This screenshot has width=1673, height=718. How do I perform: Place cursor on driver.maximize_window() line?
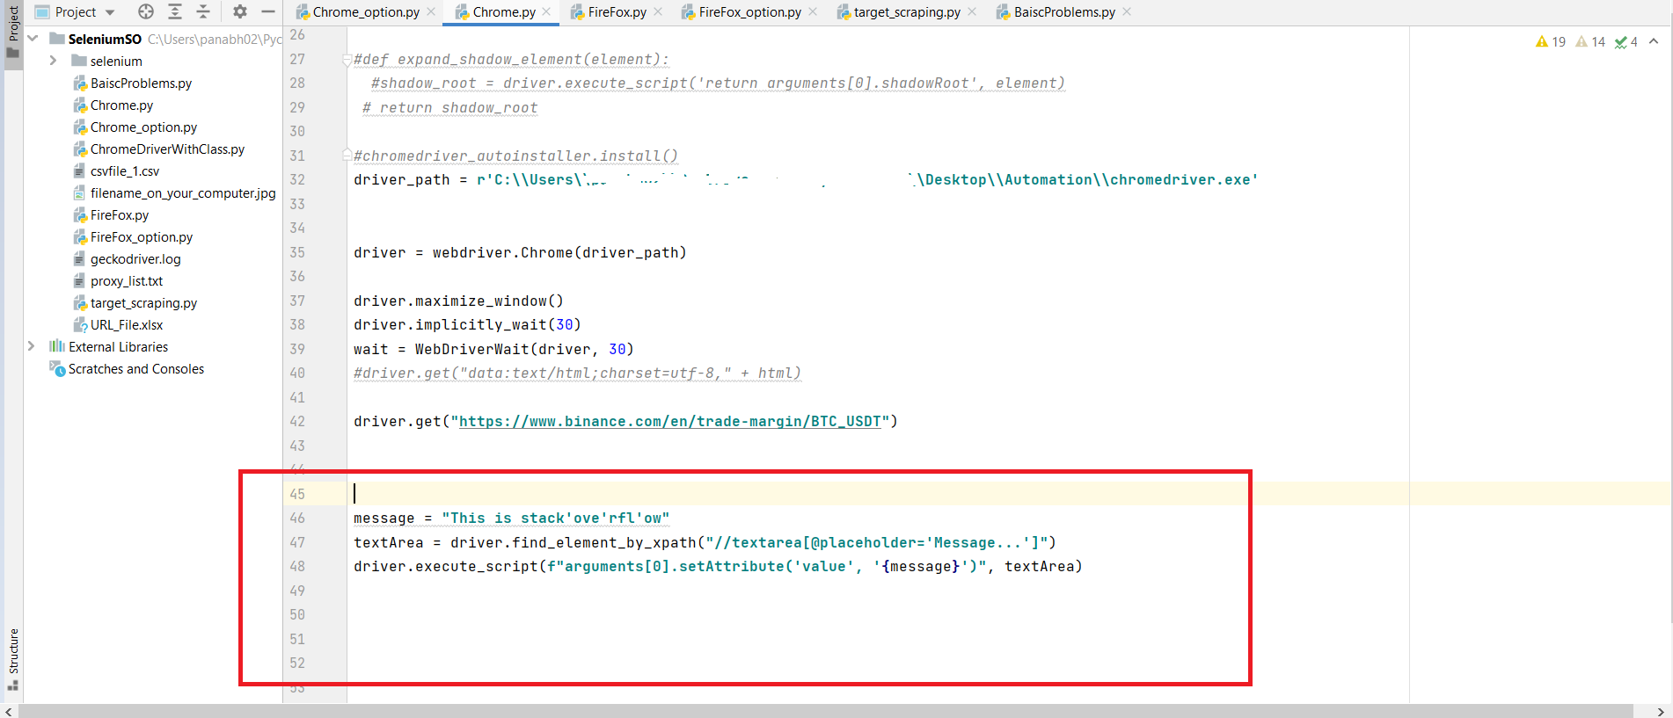click(458, 301)
